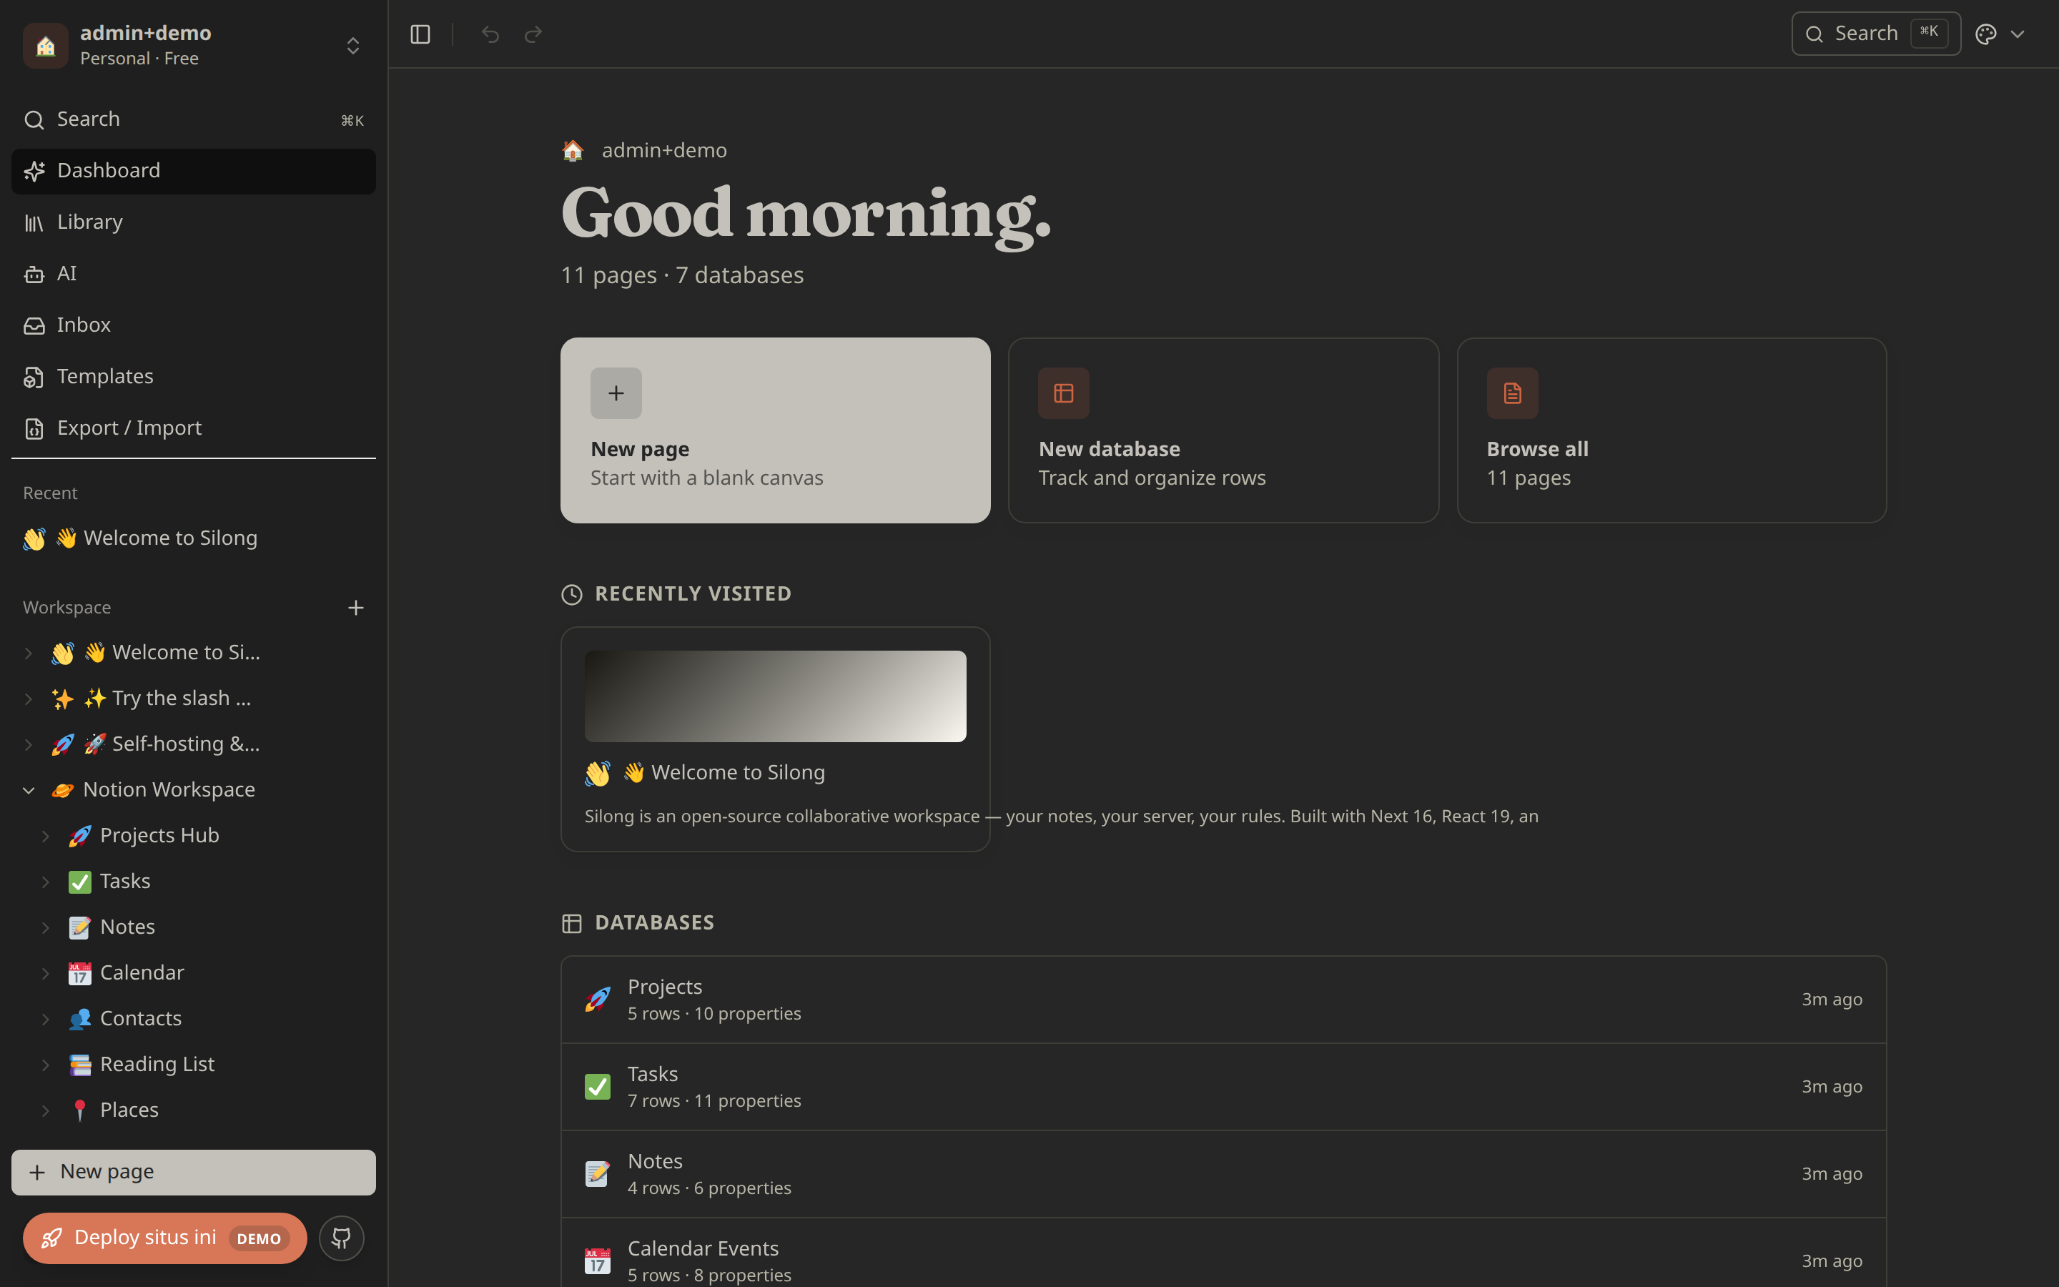The height and width of the screenshot is (1287, 2059).
Task: Click the redo arrow icon
Action: [533, 34]
